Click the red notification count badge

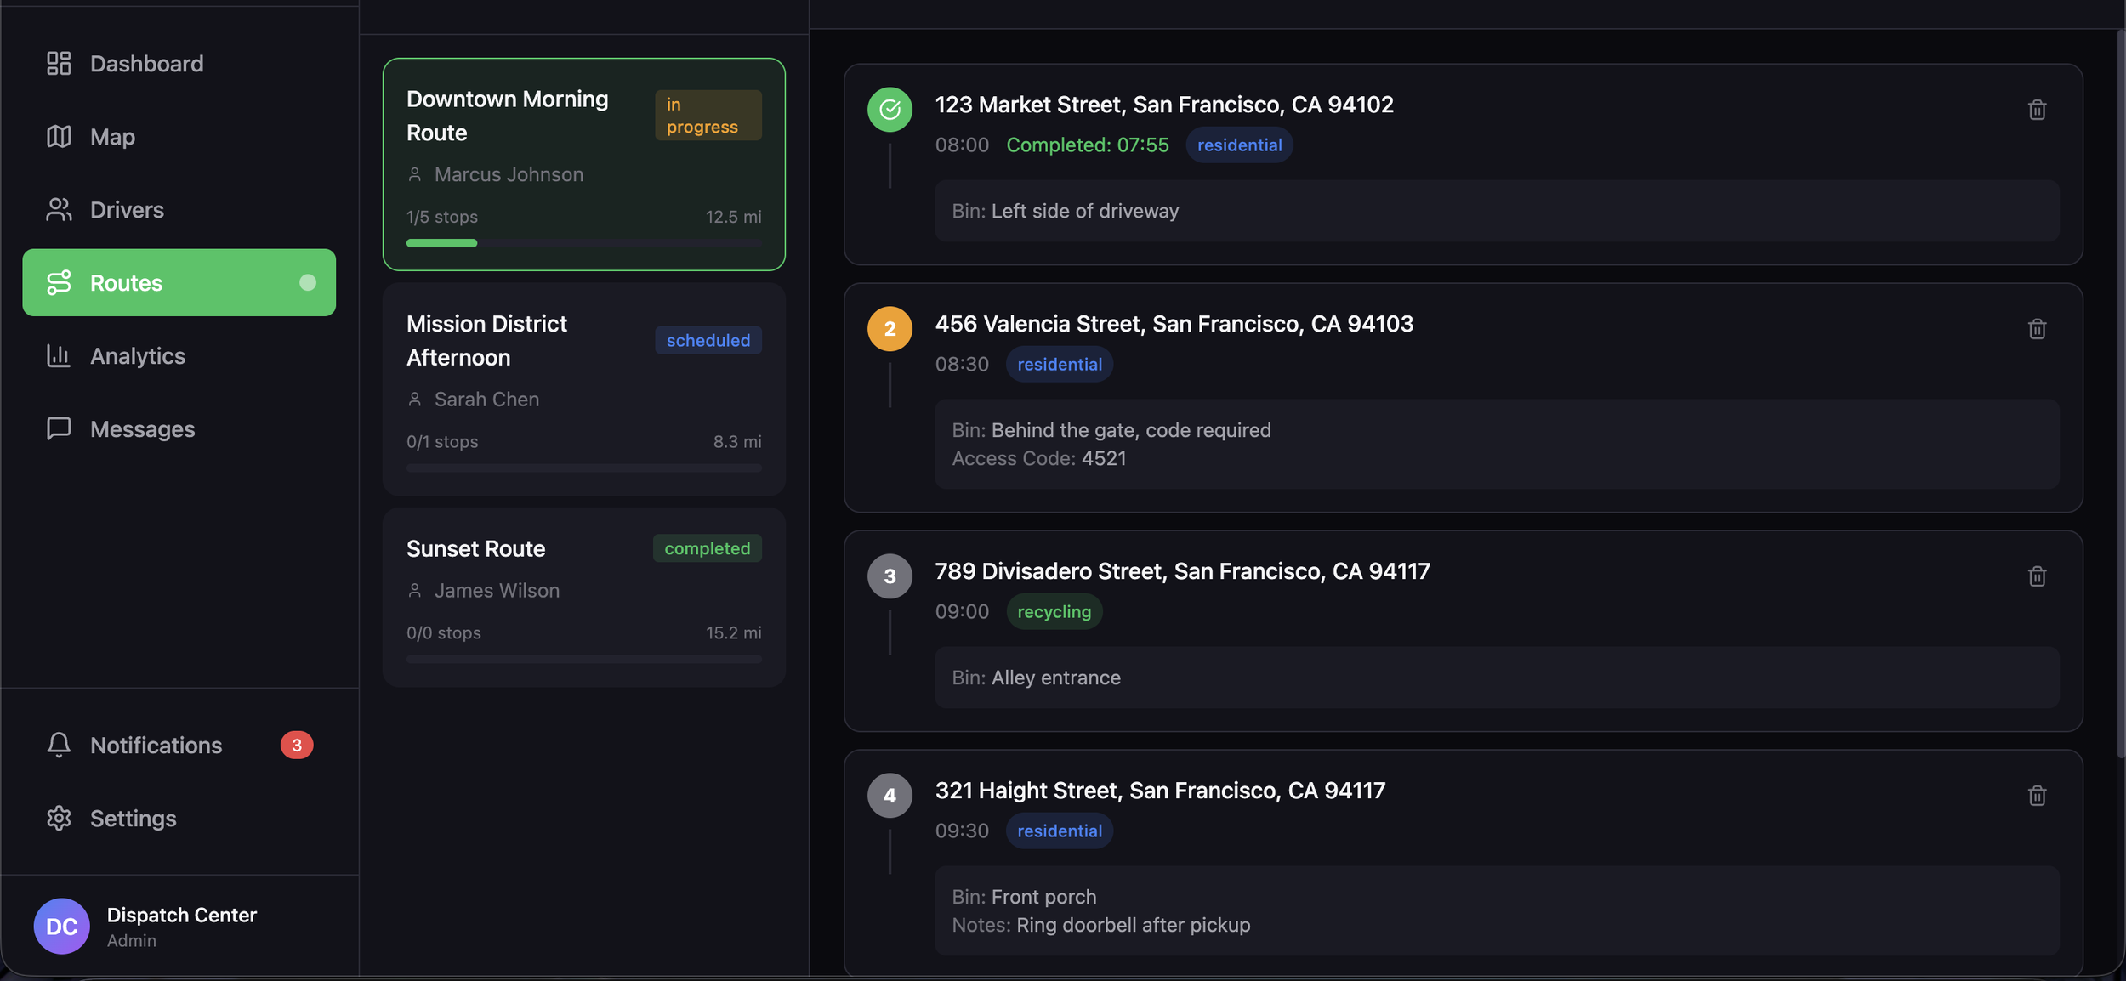tap(297, 746)
